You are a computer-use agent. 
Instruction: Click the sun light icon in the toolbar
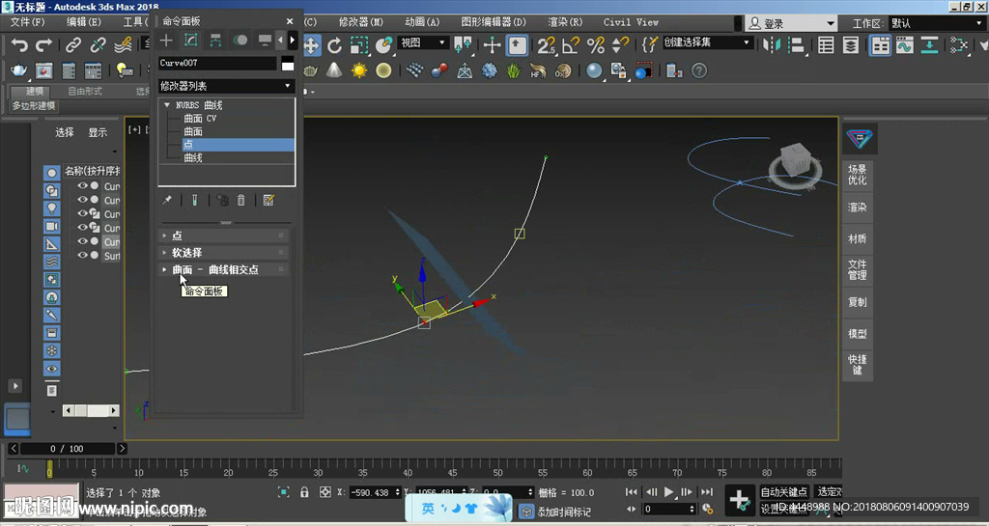pos(359,70)
